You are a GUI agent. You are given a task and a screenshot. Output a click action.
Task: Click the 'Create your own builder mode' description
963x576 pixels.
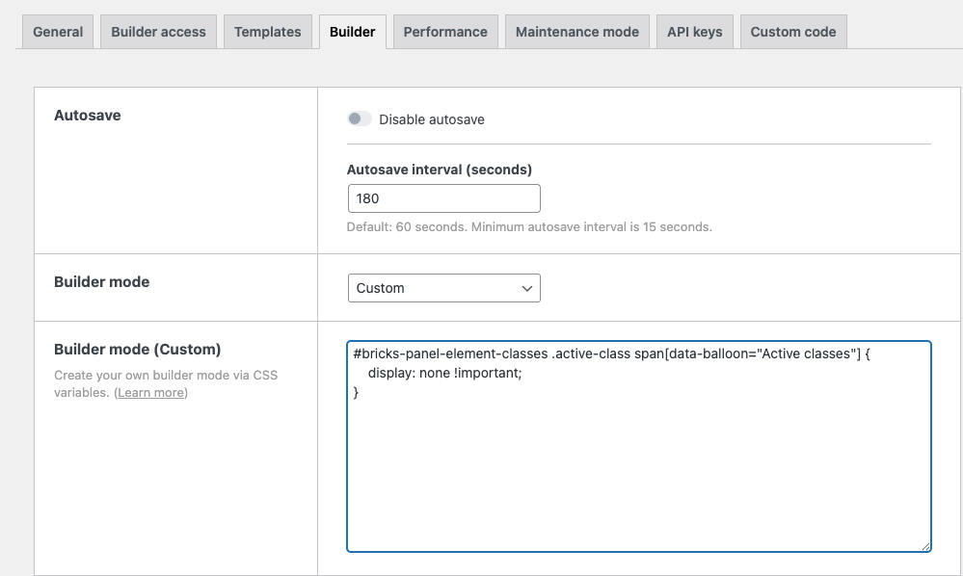pyautogui.click(x=166, y=384)
